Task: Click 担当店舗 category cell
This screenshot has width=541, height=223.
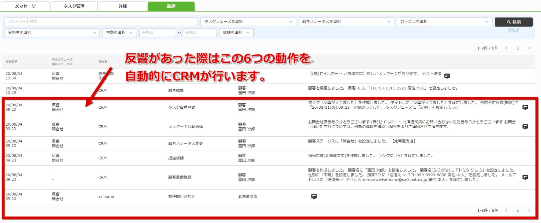Action: (x=176, y=158)
